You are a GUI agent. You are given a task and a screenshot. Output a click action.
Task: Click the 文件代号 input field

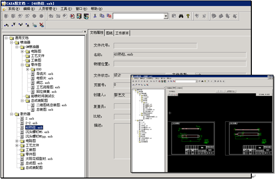click(155, 46)
